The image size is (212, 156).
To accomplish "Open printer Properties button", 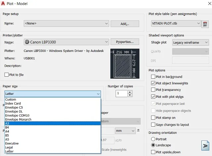I will point(125,42).
